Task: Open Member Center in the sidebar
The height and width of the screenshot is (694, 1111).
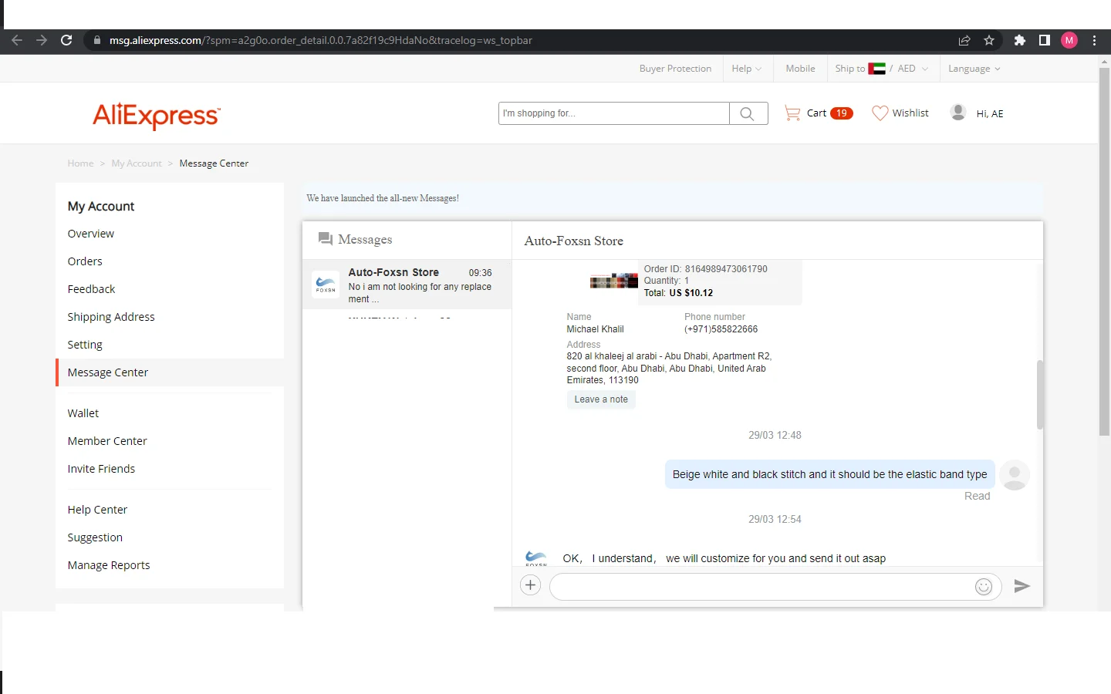Action: coord(107,441)
